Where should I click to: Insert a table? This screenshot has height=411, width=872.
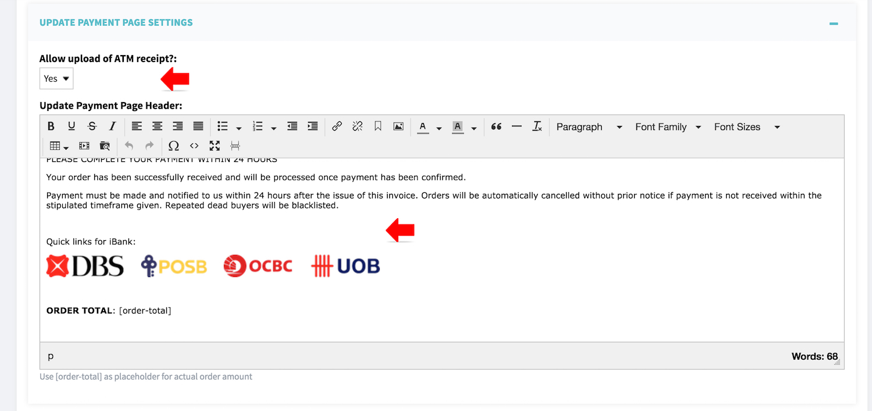click(55, 146)
